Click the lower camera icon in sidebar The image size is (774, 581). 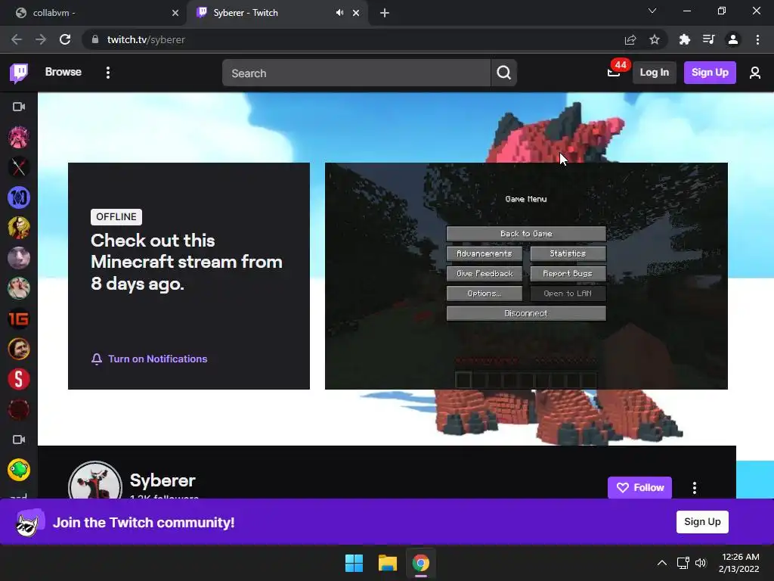click(19, 440)
